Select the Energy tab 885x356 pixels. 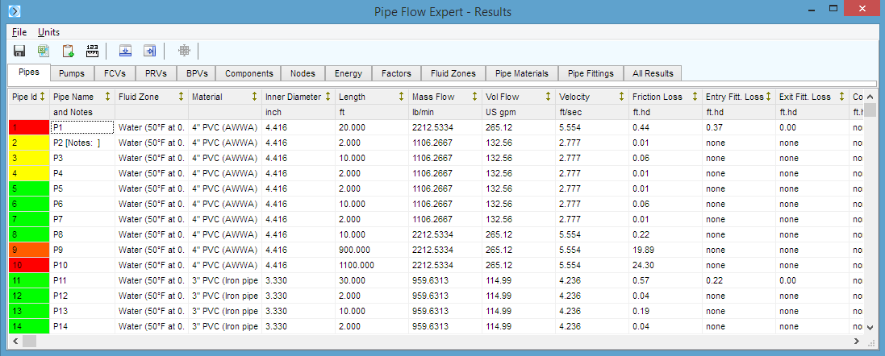(349, 73)
